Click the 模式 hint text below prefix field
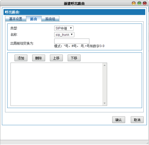The image size is (149, 145). tap(79, 46)
